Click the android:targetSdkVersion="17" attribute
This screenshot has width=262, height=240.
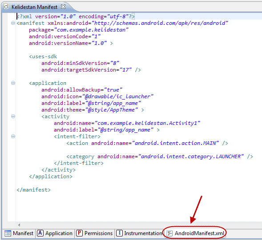click(x=87, y=70)
